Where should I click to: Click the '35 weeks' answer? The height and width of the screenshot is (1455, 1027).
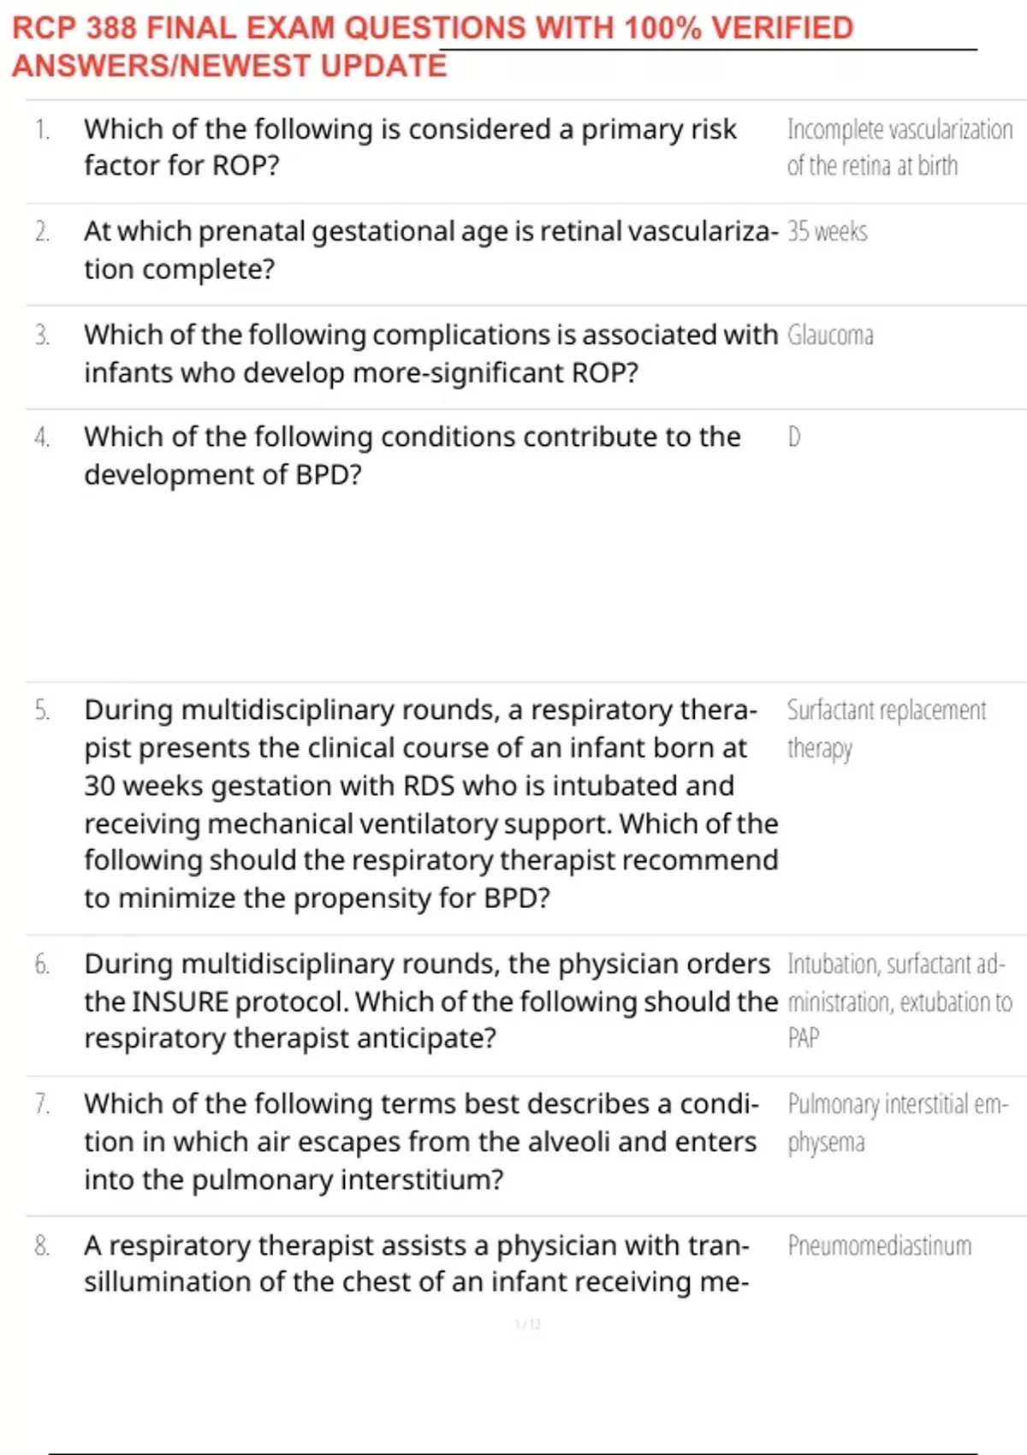tap(827, 232)
